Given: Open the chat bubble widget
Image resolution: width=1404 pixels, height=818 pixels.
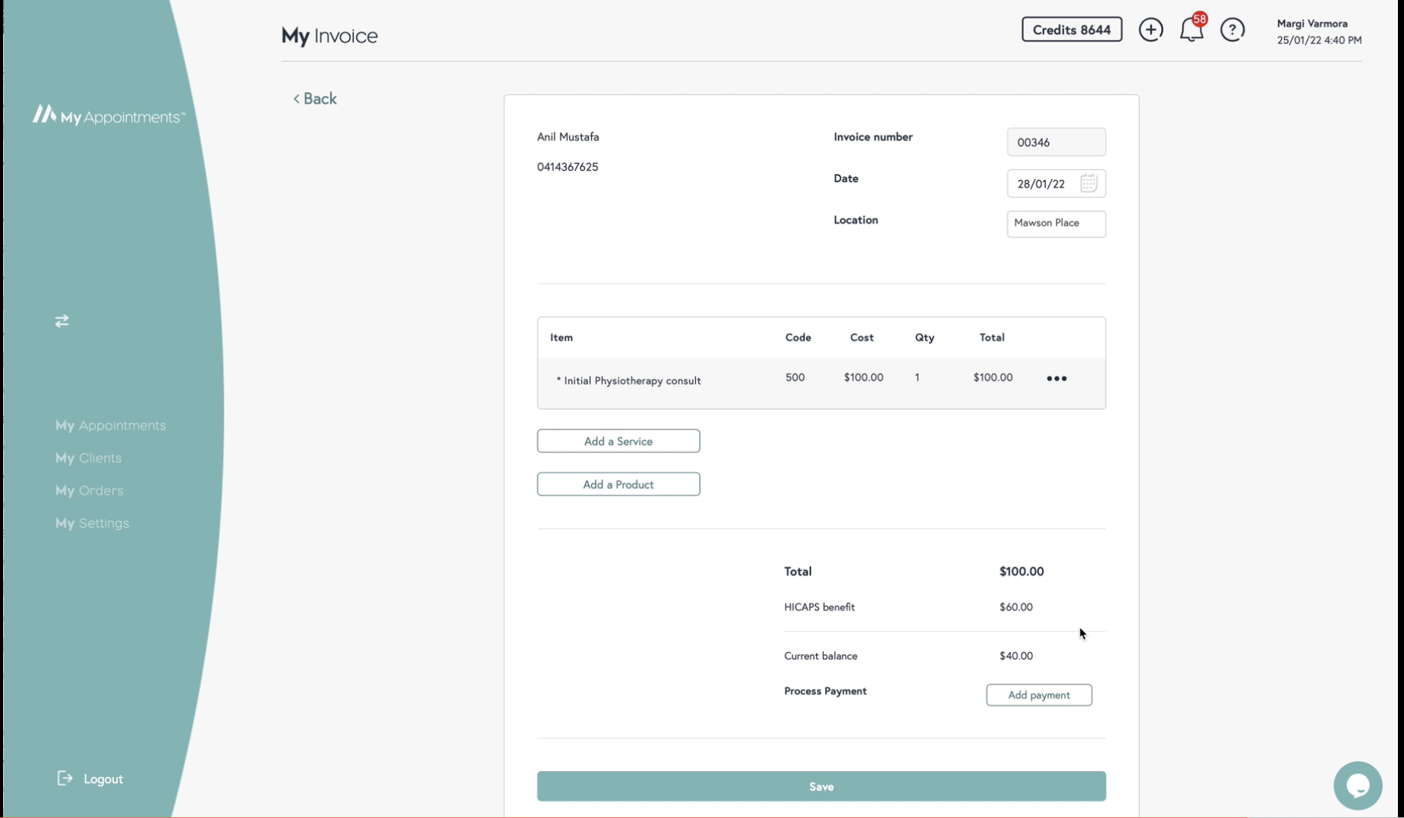Looking at the screenshot, I should pyautogui.click(x=1357, y=785).
